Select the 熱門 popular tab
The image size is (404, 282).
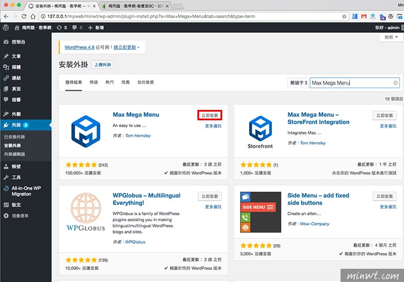(110, 82)
